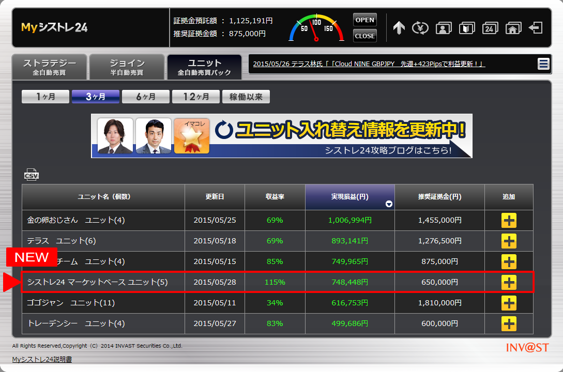Image resolution: width=563 pixels, height=372 pixels.
Task: Sort by 収益率 column header
Action: (x=275, y=197)
